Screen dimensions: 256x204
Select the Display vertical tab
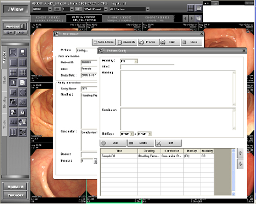pyautogui.click(x=5, y=102)
